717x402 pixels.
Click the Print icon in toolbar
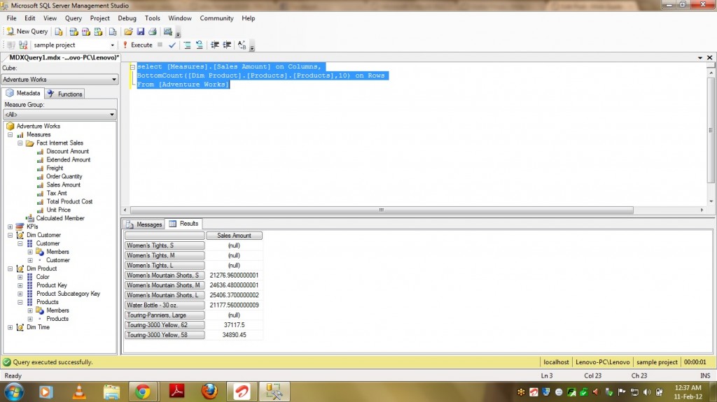(x=152, y=31)
